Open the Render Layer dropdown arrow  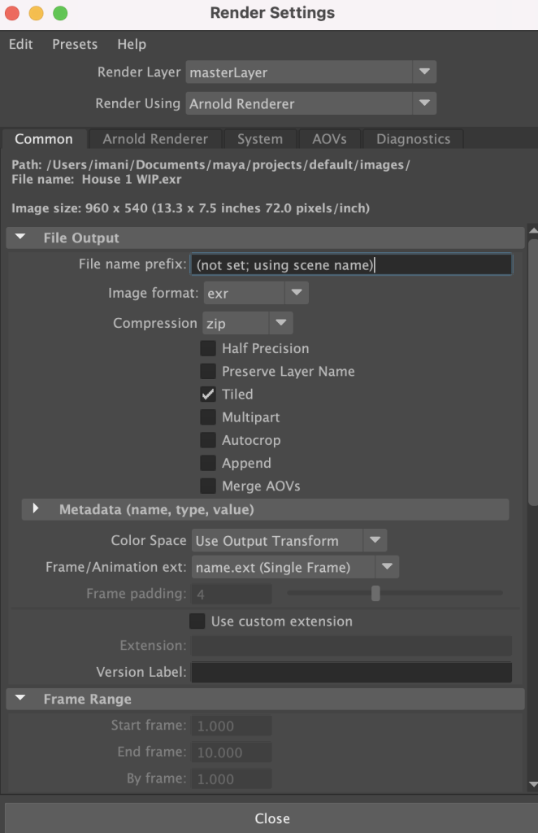(424, 72)
